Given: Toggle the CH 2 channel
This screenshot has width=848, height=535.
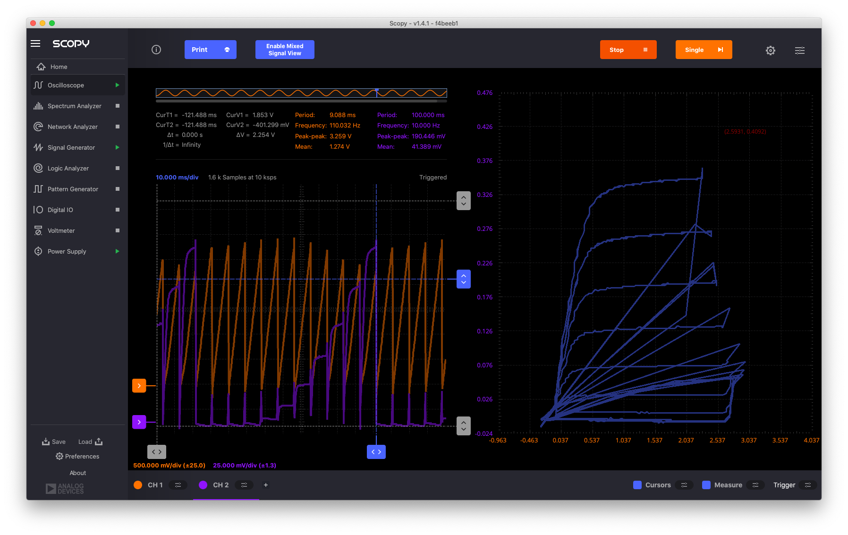Looking at the screenshot, I should point(203,485).
